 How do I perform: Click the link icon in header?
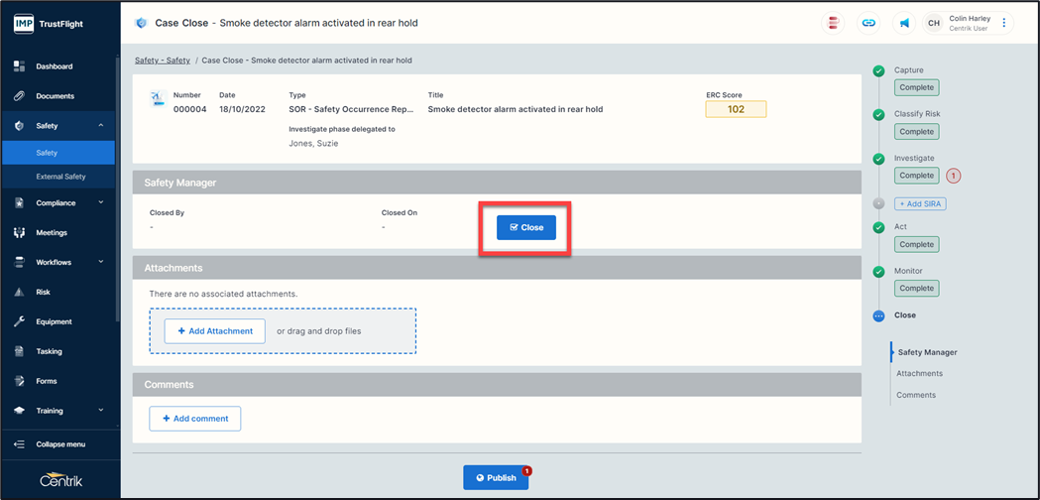[x=868, y=23]
